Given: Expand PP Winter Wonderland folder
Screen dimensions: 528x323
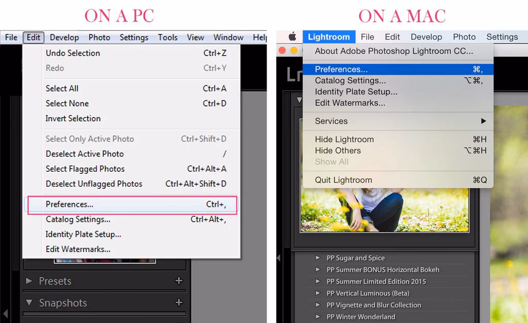Looking at the screenshot, I should [318, 317].
